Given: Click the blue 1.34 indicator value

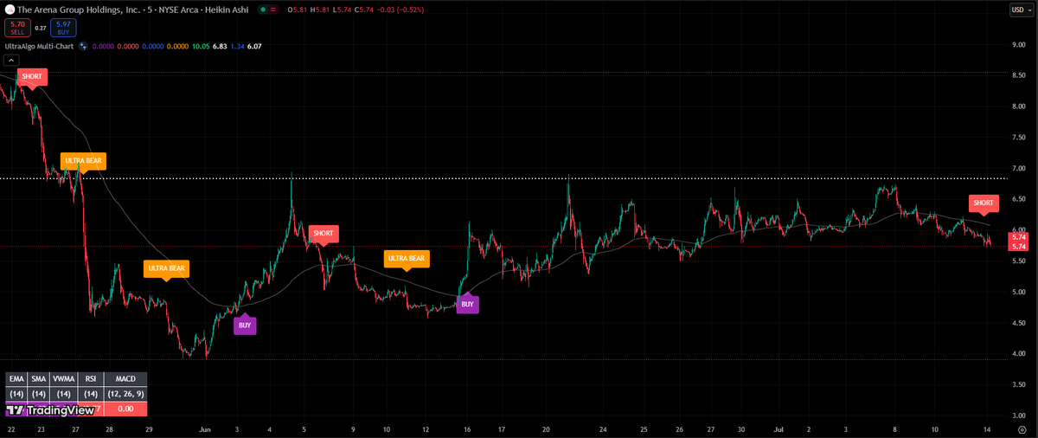Looking at the screenshot, I should click(x=237, y=46).
